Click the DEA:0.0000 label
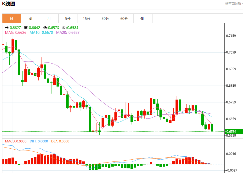The height and width of the screenshot is (173, 246). point(60,141)
